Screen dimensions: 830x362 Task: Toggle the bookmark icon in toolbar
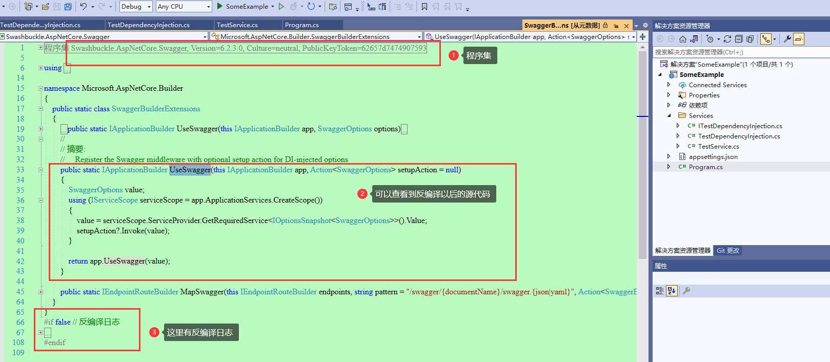tap(424, 7)
